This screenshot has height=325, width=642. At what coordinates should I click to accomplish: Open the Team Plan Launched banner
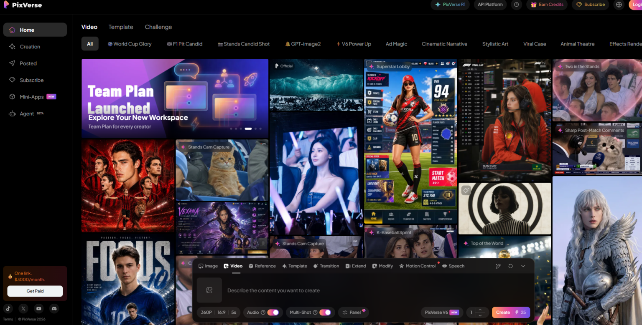[x=175, y=98]
